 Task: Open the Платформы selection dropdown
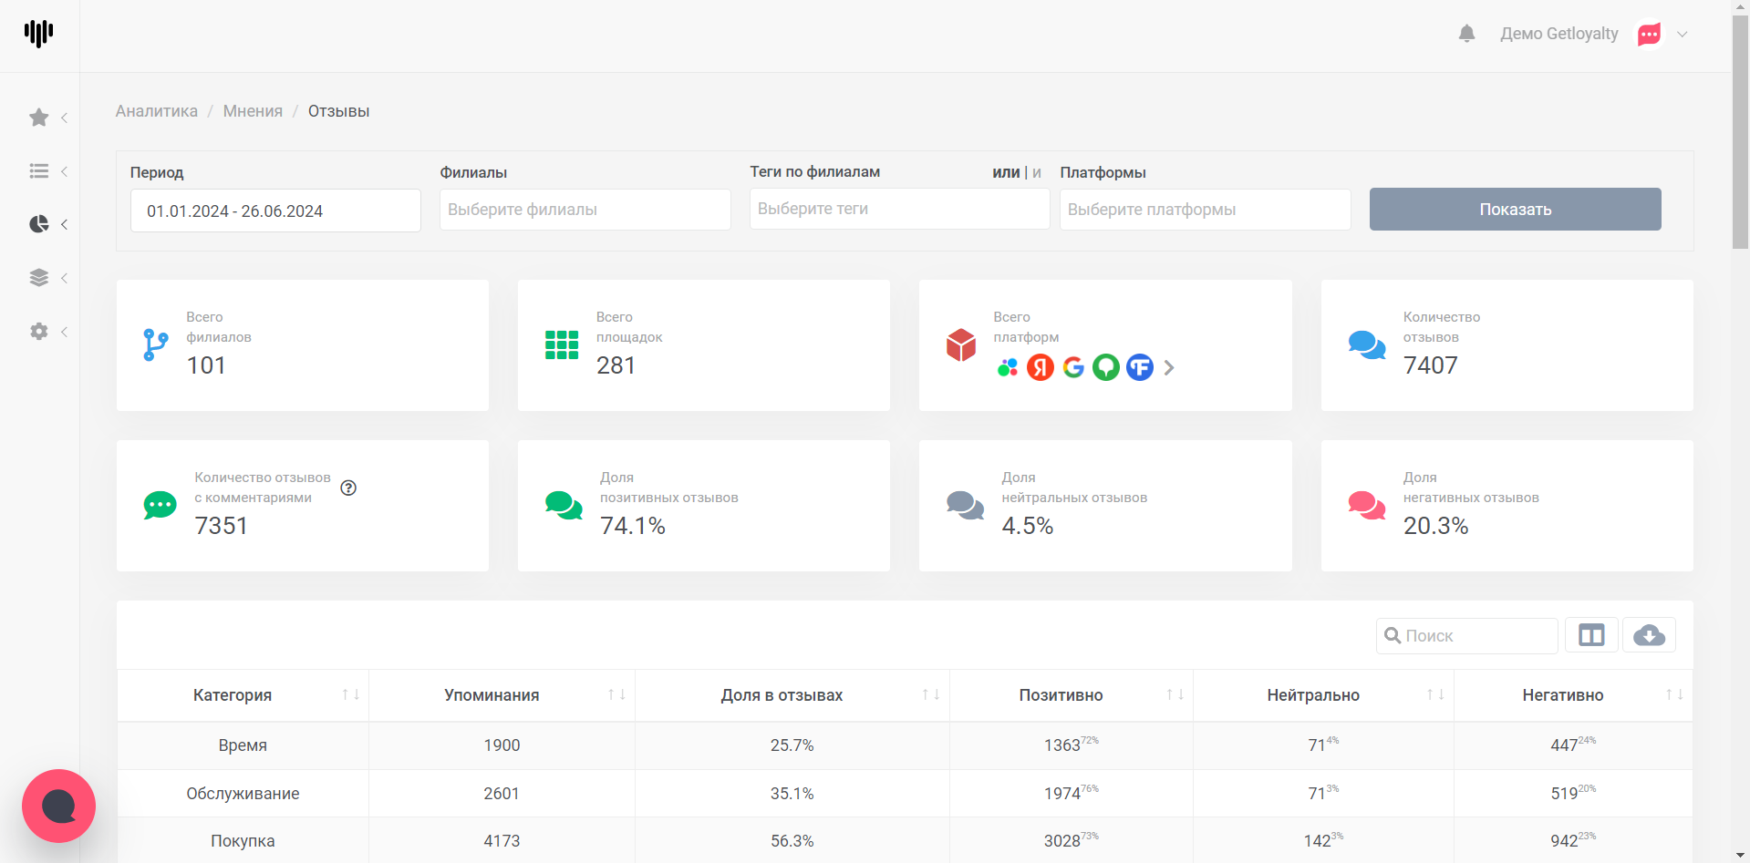point(1206,210)
